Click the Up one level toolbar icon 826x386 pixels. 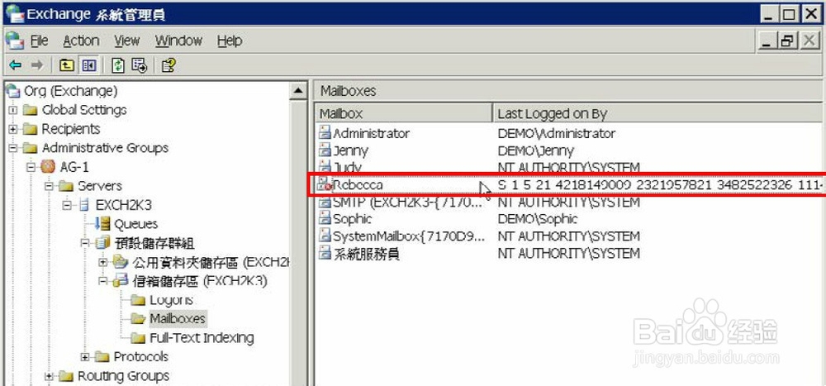point(66,65)
